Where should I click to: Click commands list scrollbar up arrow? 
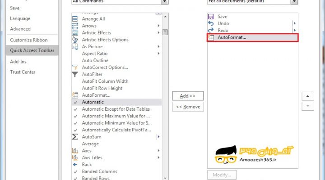165,16
